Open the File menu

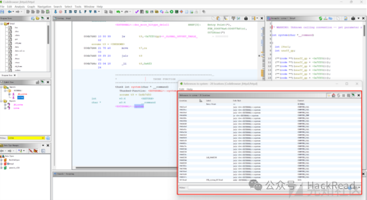pyautogui.click(x=2, y=6)
